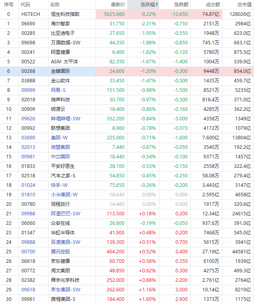This screenshot has height=304, width=254.
Task: Select 比亚迪电子 stock name
Action: point(63,33)
